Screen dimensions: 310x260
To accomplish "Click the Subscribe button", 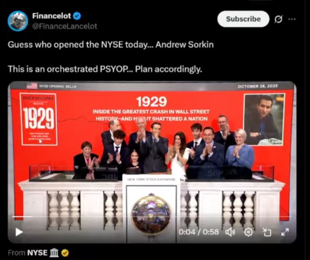I will tap(243, 19).
